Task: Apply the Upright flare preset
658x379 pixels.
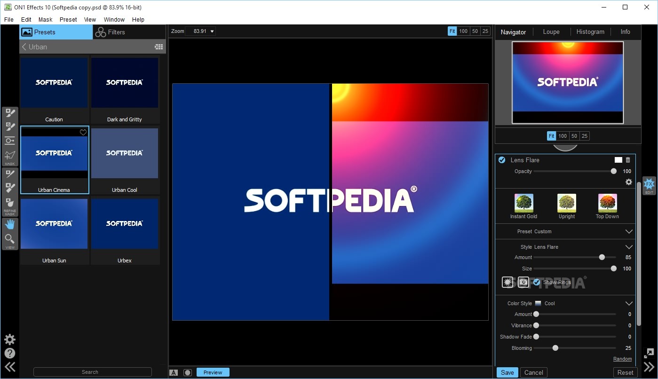Action: click(567, 206)
